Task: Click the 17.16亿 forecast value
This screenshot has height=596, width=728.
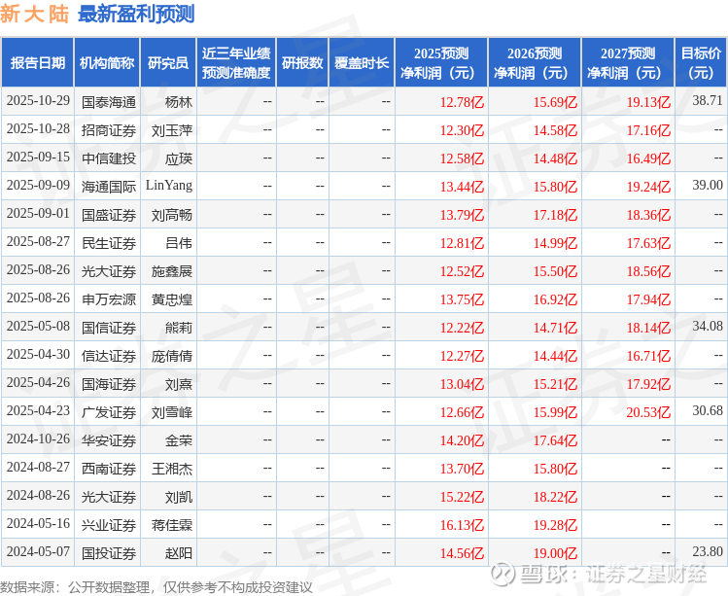Action: coord(648,130)
